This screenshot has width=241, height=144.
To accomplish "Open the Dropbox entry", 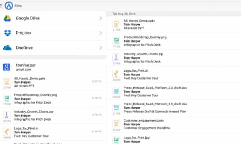I will tap(53, 33).
